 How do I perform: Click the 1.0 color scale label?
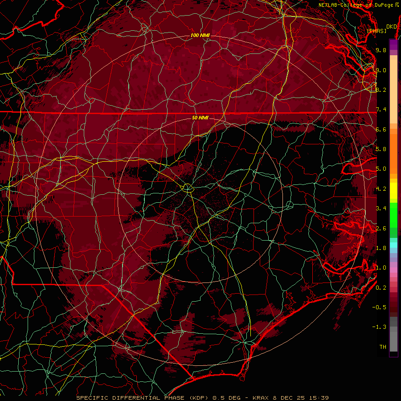pyautogui.click(x=381, y=268)
